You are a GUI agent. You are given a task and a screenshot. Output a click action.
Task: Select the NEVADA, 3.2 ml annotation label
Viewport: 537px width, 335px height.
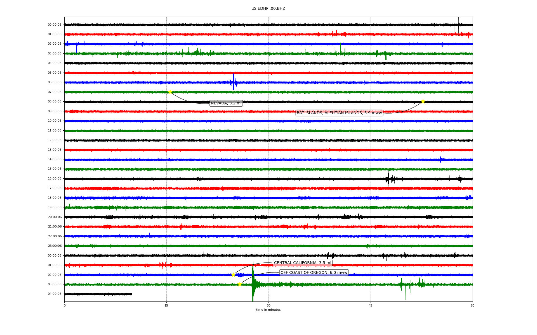click(x=226, y=103)
